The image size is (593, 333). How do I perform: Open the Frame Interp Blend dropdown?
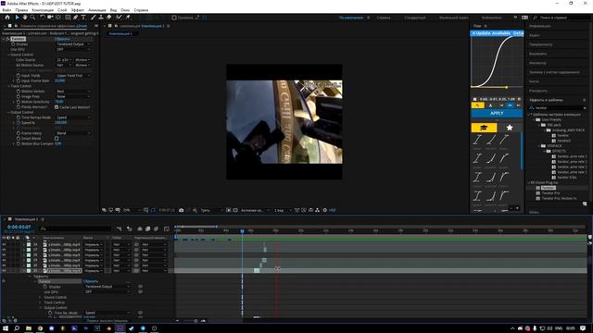pyautogui.click(x=73, y=133)
